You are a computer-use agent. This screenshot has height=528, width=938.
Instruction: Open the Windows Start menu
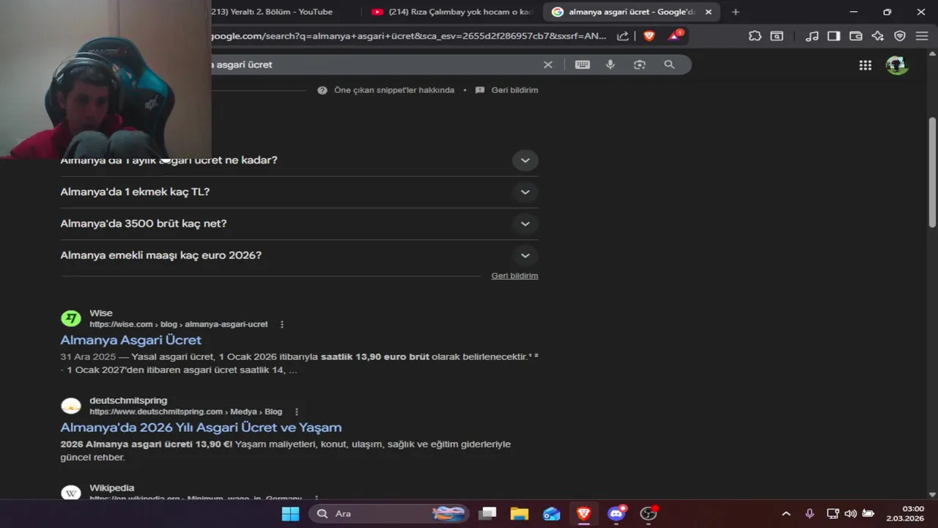tap(291, 513)
